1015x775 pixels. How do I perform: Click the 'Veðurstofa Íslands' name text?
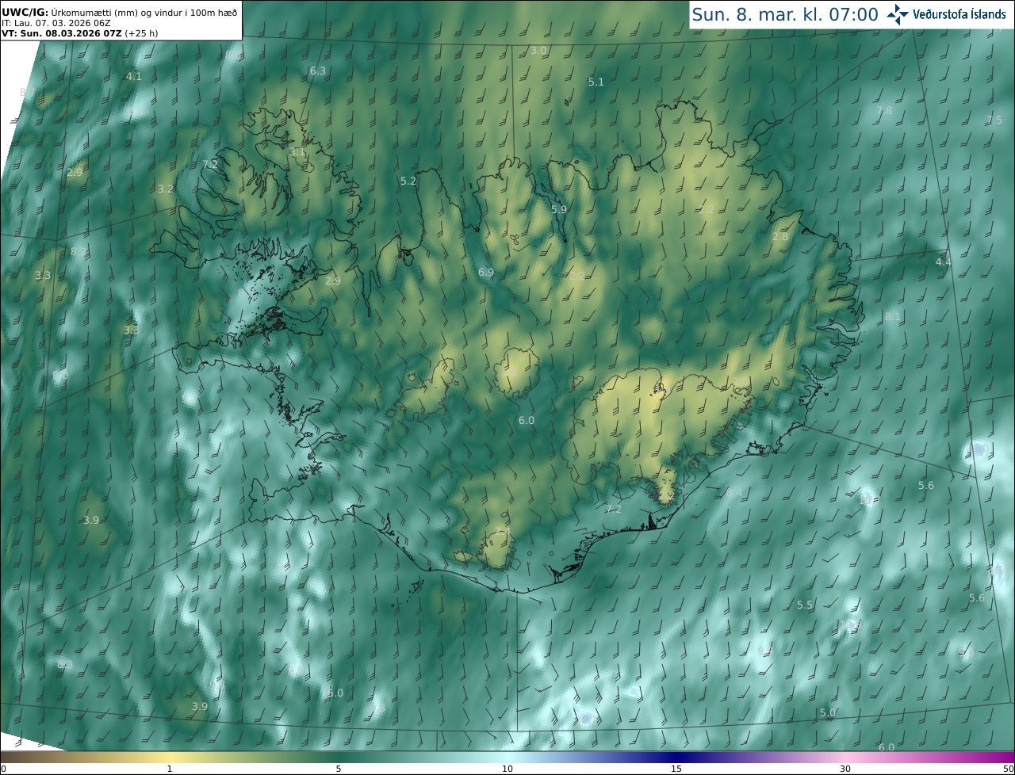pos(959,14)
